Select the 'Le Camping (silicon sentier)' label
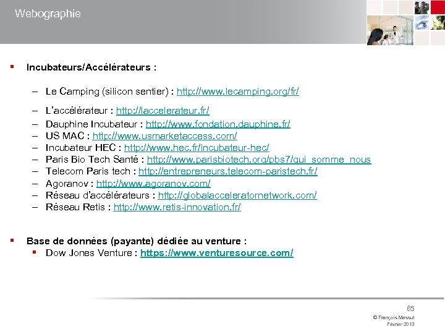Screen dimensions: 445x334 coord(108,92)
